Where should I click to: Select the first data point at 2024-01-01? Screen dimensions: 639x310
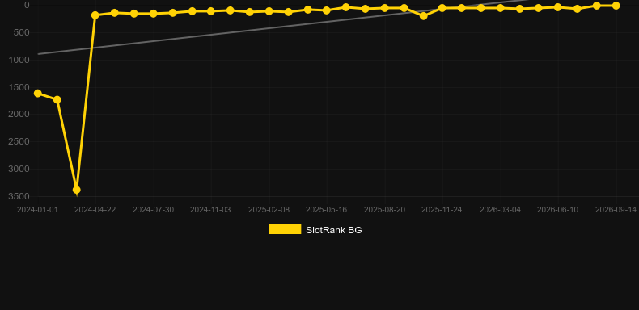pyautogui.click(x=38, y=94)
